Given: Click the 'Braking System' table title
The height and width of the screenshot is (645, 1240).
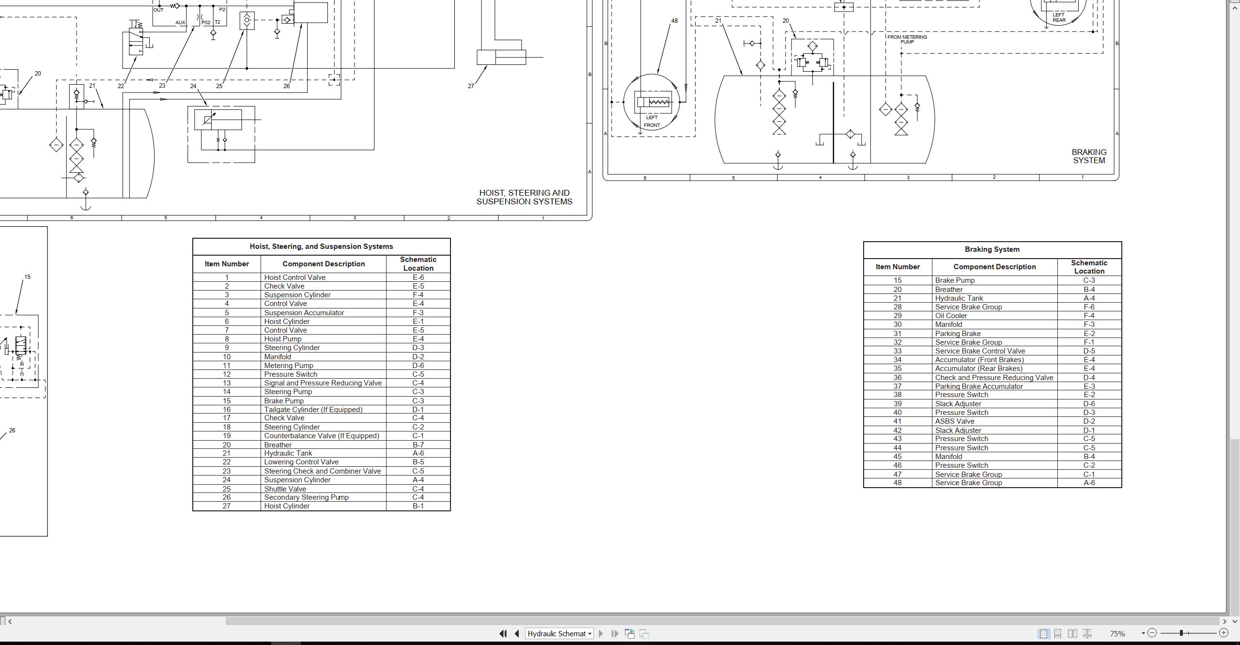Looking at the screenshot, I should tap(992, 249).
